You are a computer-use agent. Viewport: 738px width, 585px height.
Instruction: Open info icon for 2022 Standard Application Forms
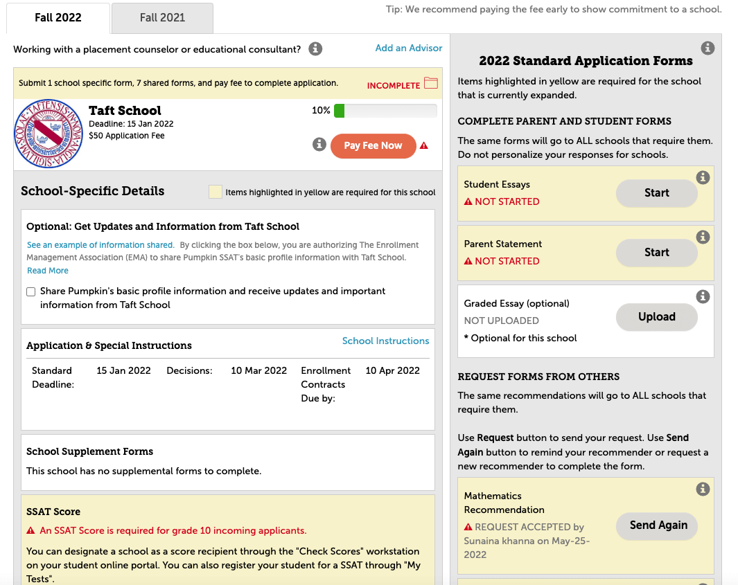708,48
